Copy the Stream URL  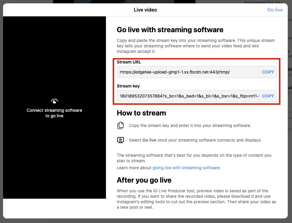(x=268, y=72)
